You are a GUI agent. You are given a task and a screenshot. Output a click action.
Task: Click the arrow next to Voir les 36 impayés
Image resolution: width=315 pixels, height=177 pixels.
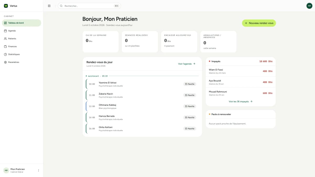251,101
